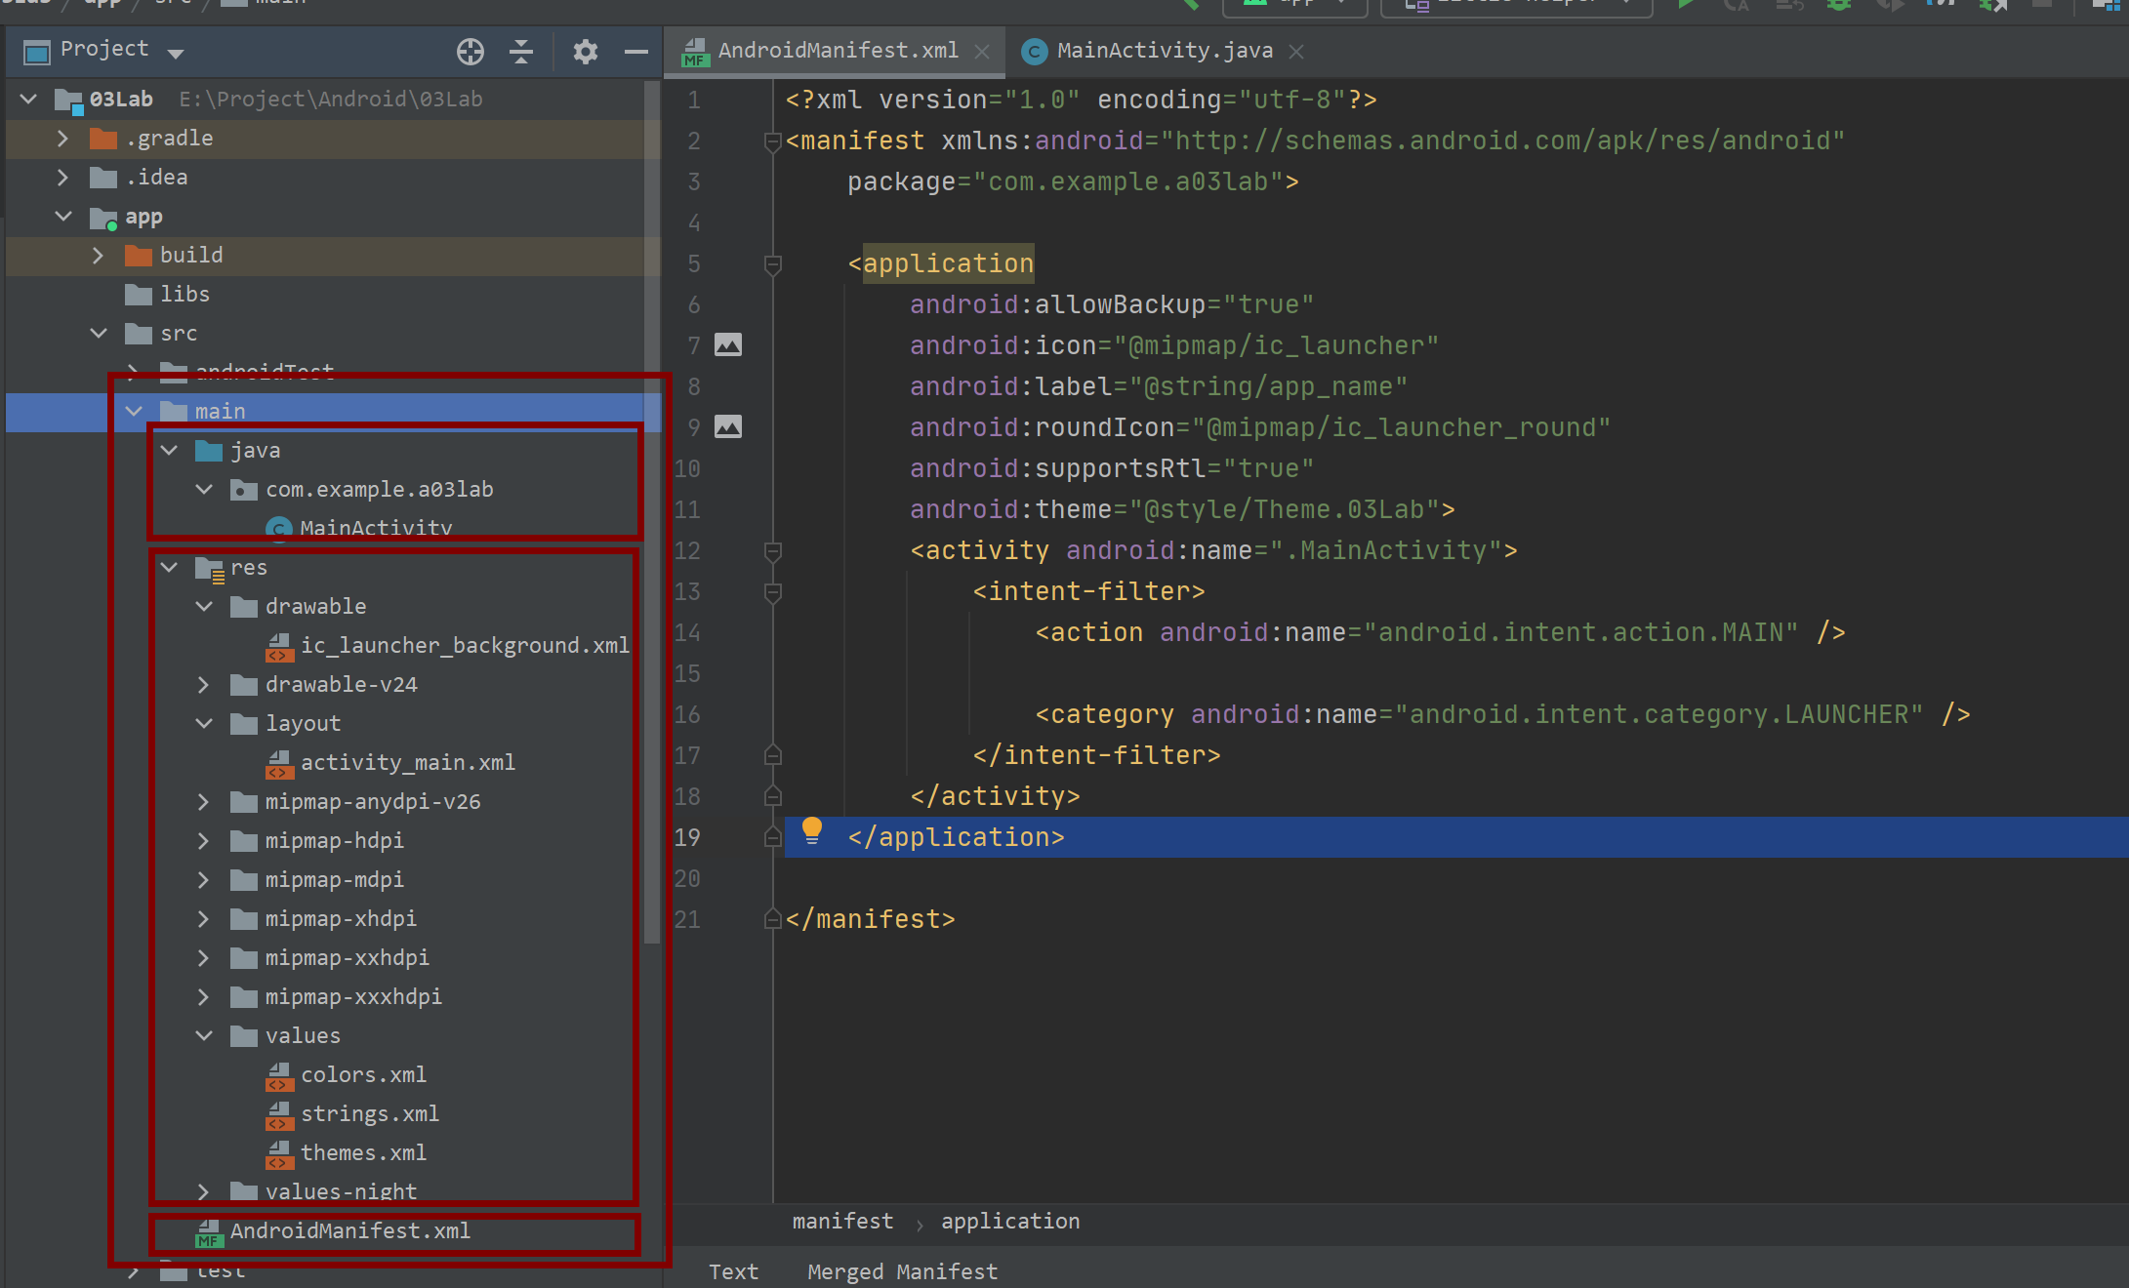Image resolution: width=2129 pixels, height=1288 pixels.
Task: Click the closing manifest tag
Action: [x=870, y=919]
